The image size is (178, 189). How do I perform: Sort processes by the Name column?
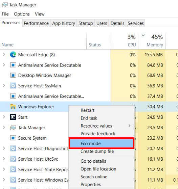tap(43, 41)
